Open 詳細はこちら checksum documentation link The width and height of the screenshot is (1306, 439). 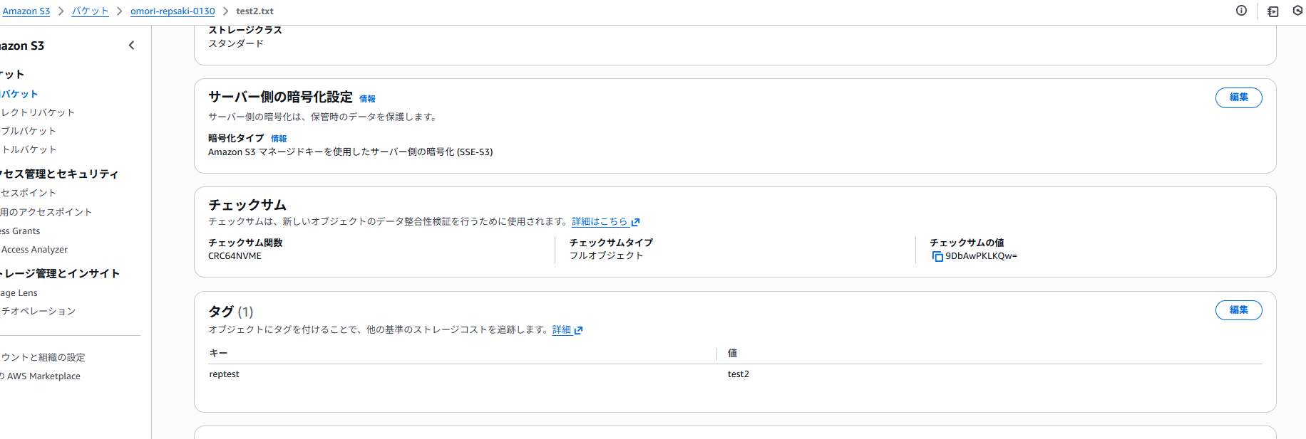pos(600,221)
